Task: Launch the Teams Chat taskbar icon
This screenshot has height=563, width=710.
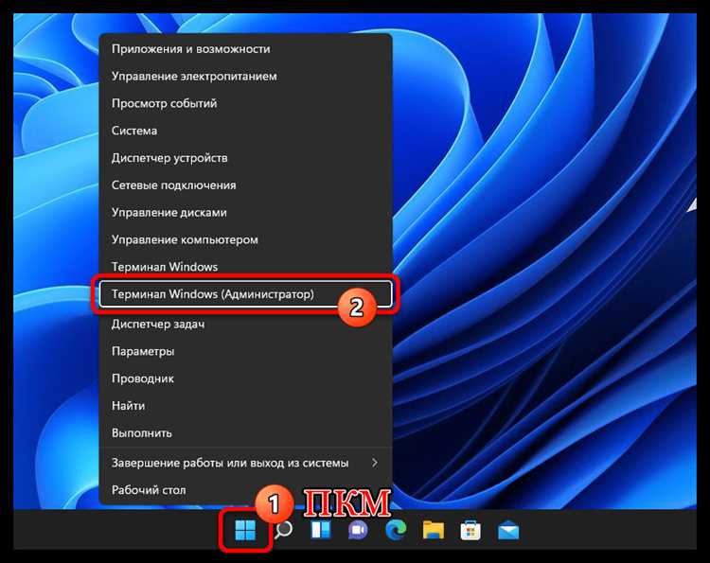Action: point(358,531)
